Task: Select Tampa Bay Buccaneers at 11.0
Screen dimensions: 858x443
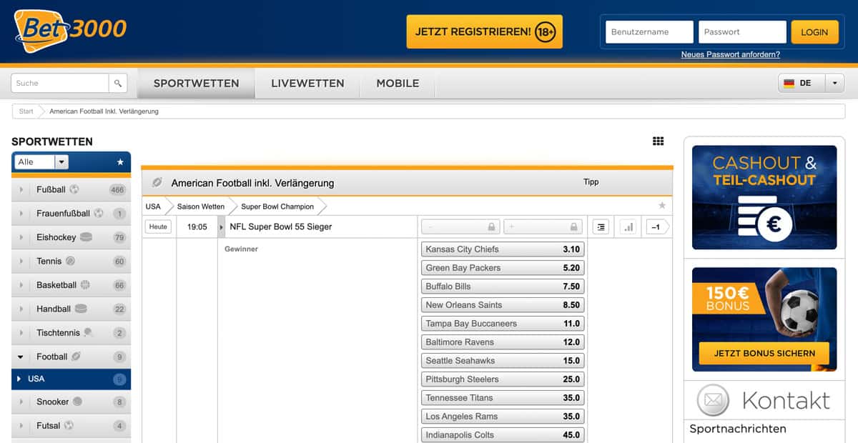Action: tap(502, 324)
